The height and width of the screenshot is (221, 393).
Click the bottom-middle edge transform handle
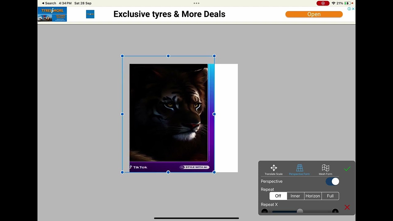coord(168,172)
